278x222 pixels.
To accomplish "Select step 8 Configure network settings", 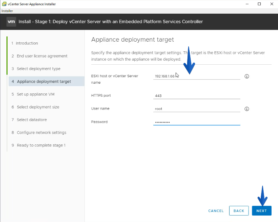I will pyautogui.click(x=39, y=133).
